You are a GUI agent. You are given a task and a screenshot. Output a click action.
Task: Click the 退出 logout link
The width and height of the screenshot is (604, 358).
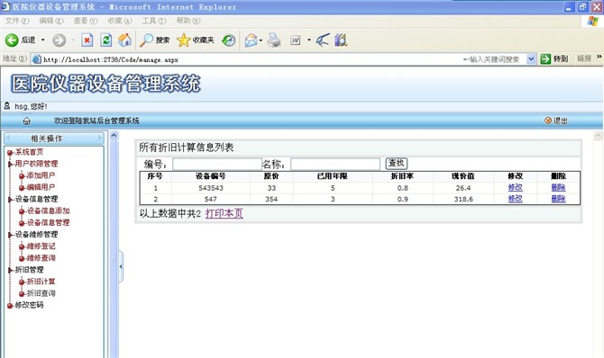click(556, 121)
